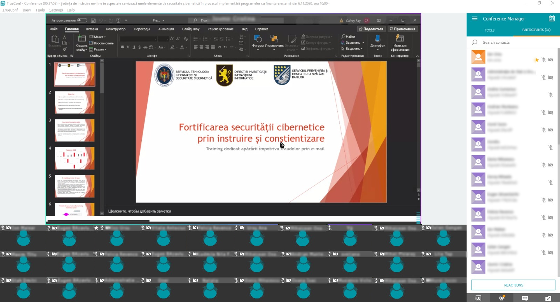Viewport: 560px width, 302px height.
Task: Toggle the Автосохранение autosave switch
Action: [x=82, y=20]
